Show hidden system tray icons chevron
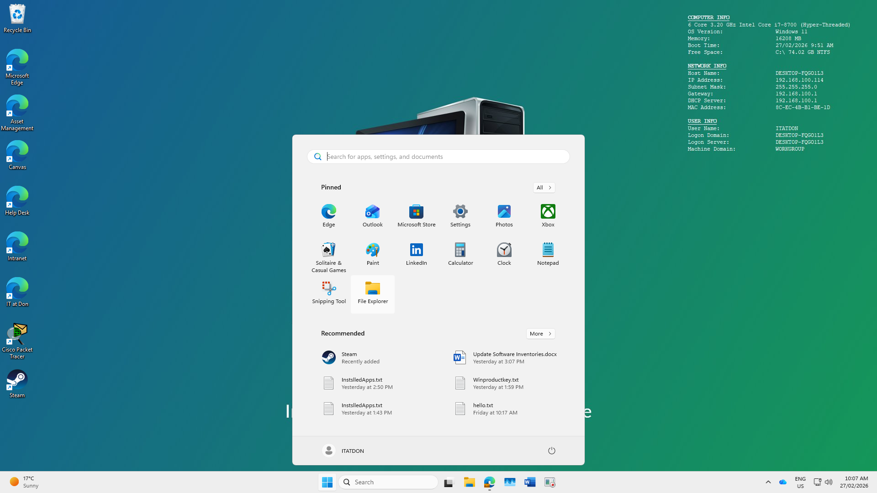Viewport: 877px width, 493px height. 768,482
